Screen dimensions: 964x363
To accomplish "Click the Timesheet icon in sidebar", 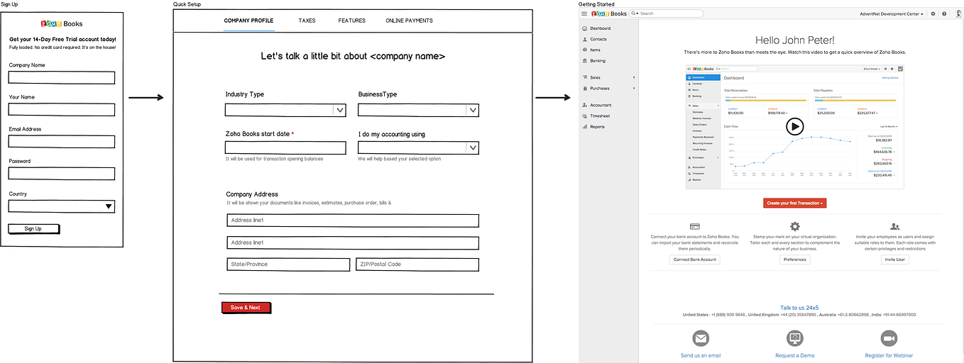I will click(x=584, y=116).
